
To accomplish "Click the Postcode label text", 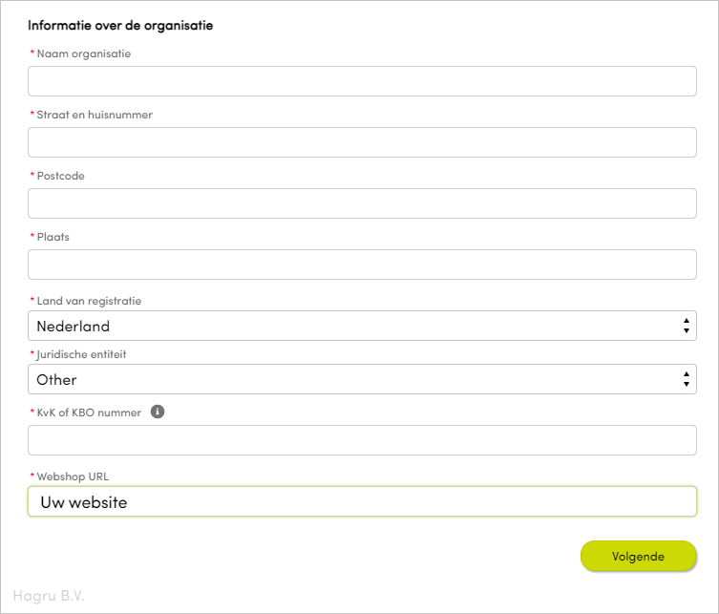I will coord(60,176).
